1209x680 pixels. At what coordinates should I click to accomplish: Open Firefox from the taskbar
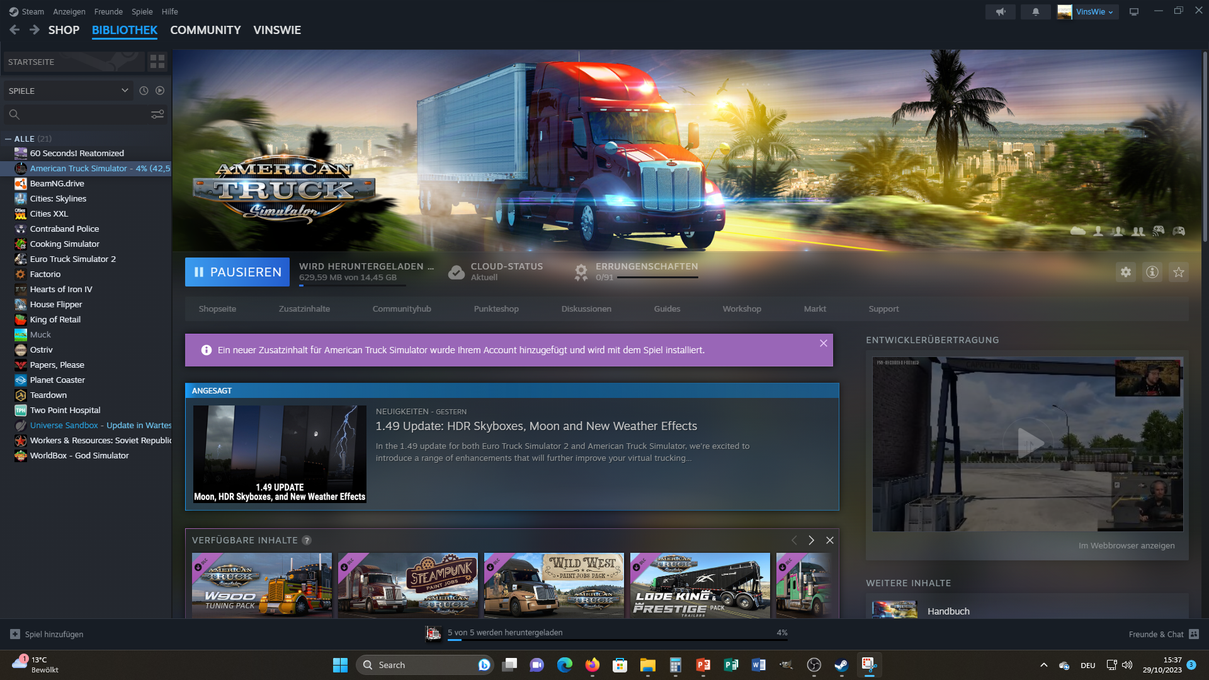click(x=593, y=665)
